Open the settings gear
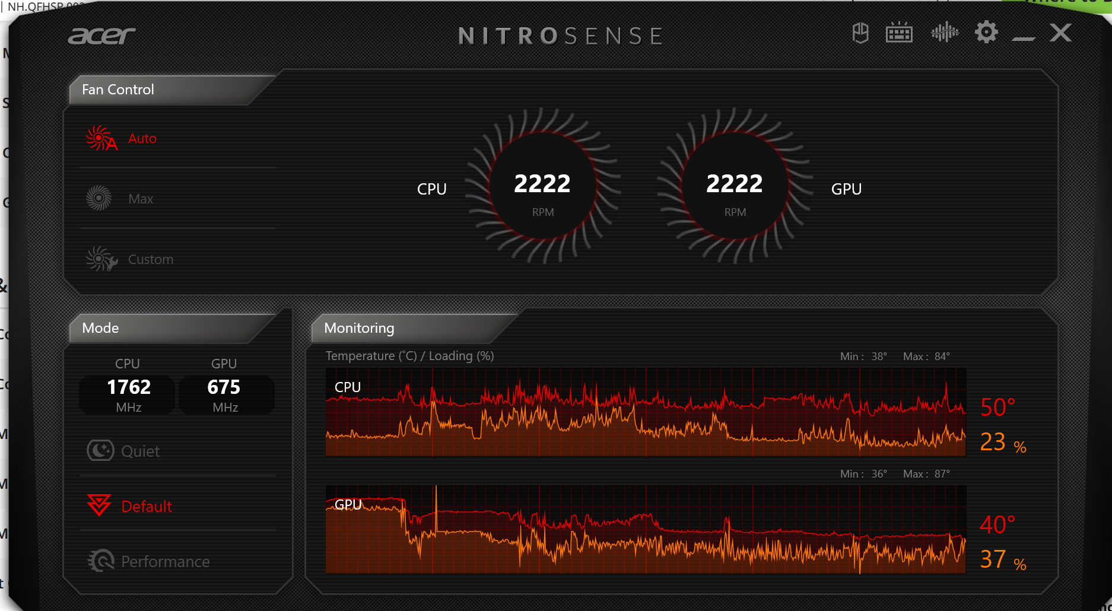This screenshot has height=611, width=1112. point(986,32)
